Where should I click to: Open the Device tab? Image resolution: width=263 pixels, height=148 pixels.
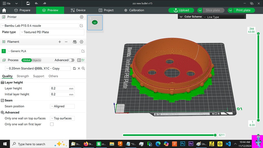click(78, 10)
